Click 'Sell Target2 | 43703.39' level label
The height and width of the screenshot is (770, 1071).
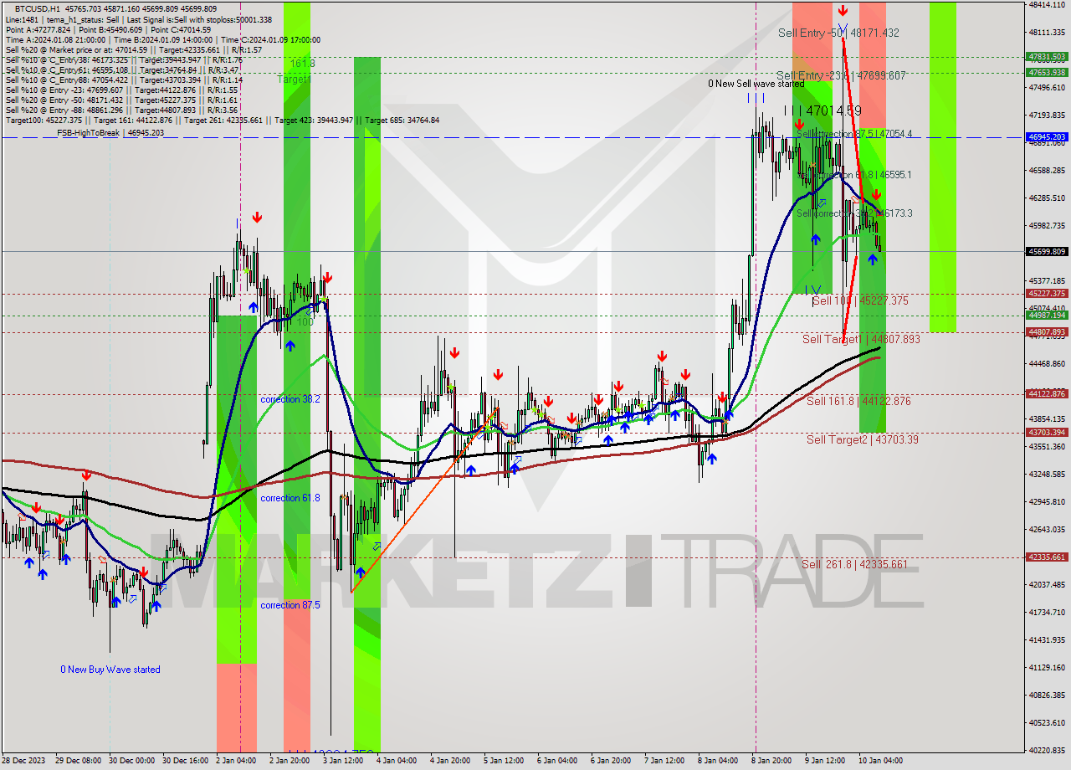tap(863, 439)
